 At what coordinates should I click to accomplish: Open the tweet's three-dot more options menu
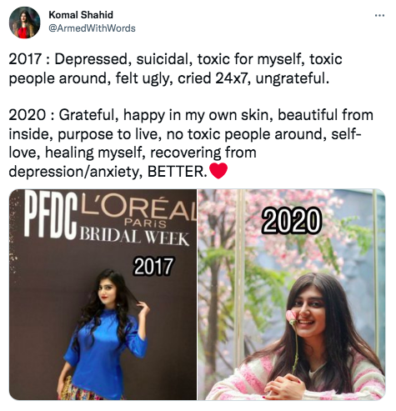[x=379, y=16]
